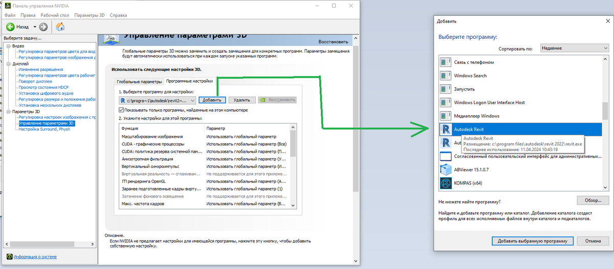Image resolution: width=614 pixels, height=269 pixels.
Task: Open Регулировка размера и положения рабочего стола
Action: click(57, 100)
